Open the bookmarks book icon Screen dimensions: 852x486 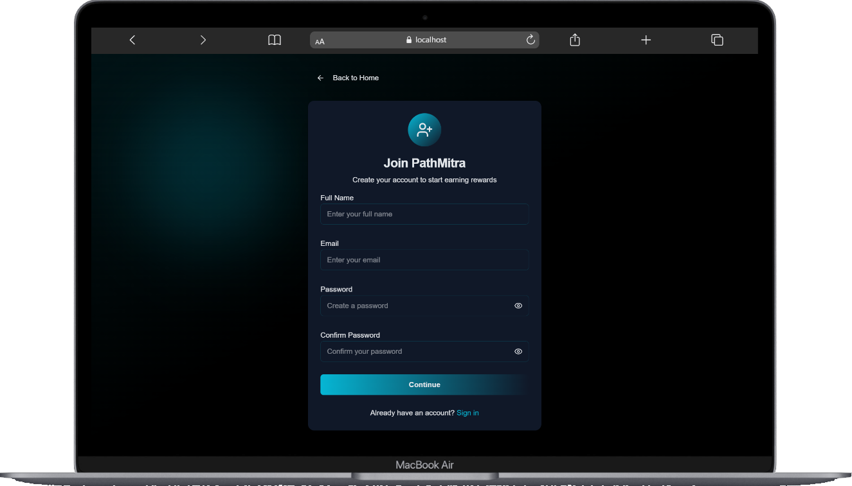275,40
